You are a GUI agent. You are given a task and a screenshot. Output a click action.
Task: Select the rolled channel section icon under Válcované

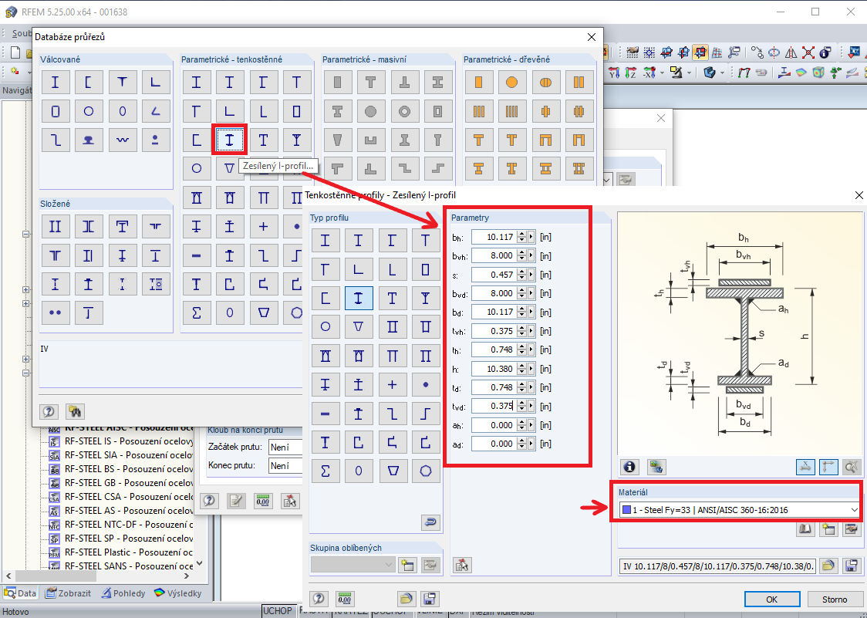pos(89,83)
